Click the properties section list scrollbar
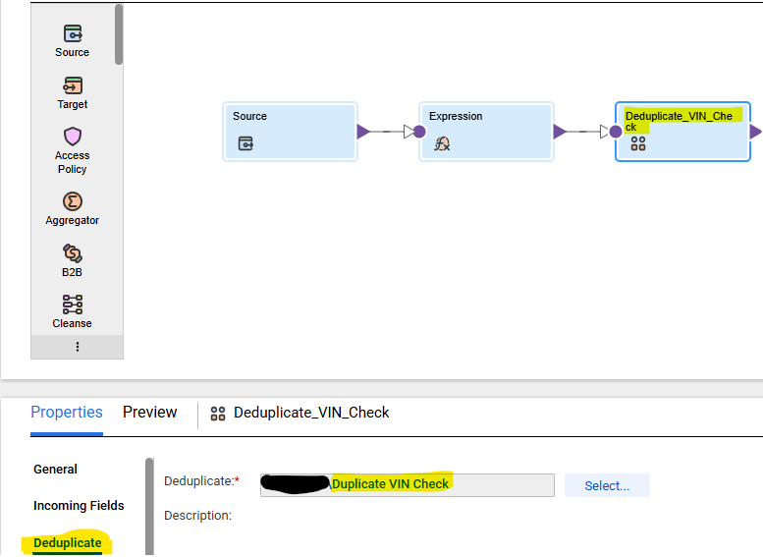This screenshot has height=557, width=763. point(149,506)
